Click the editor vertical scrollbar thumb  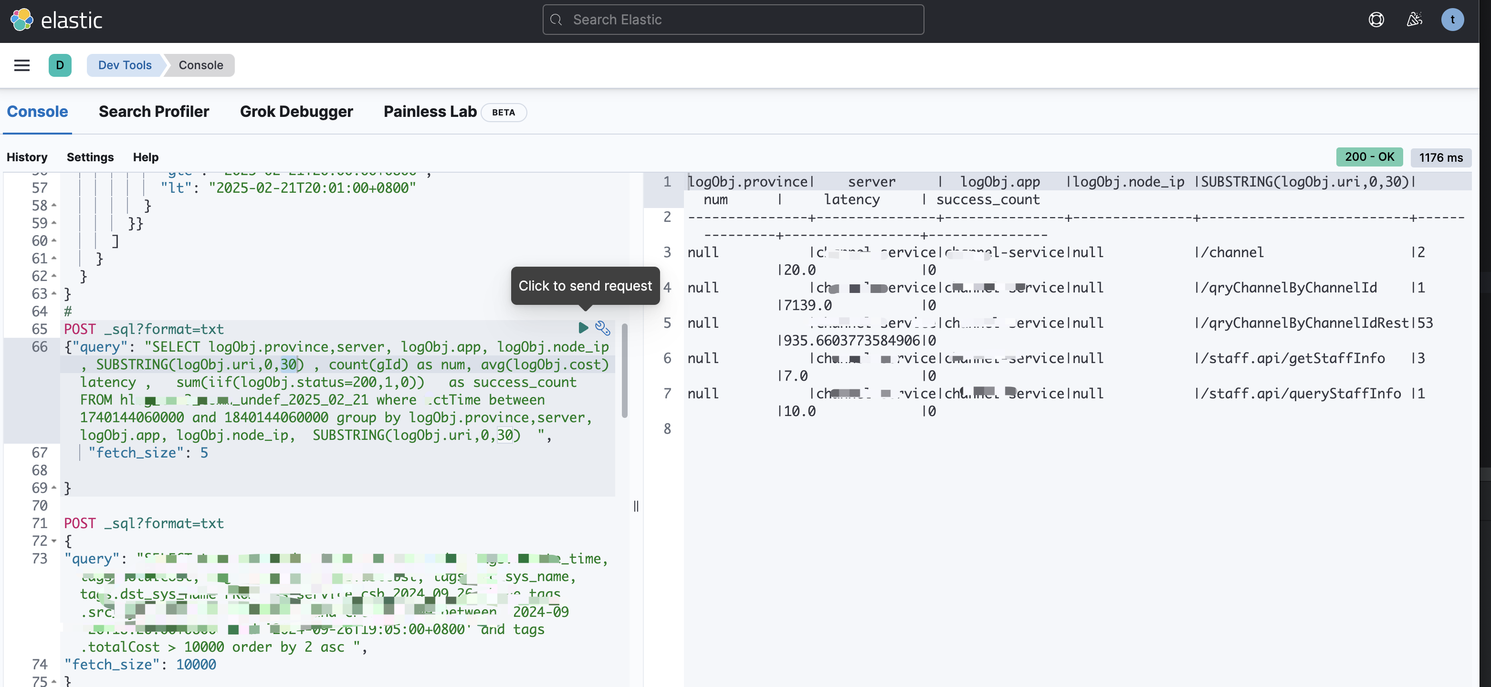coord(624,370)
